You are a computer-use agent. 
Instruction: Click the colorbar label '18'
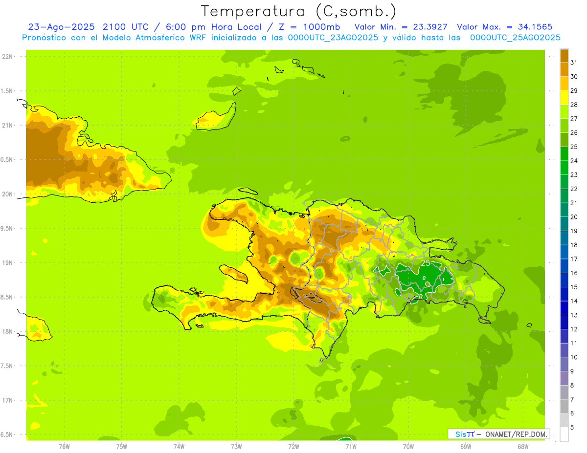(x=574, y=245)
